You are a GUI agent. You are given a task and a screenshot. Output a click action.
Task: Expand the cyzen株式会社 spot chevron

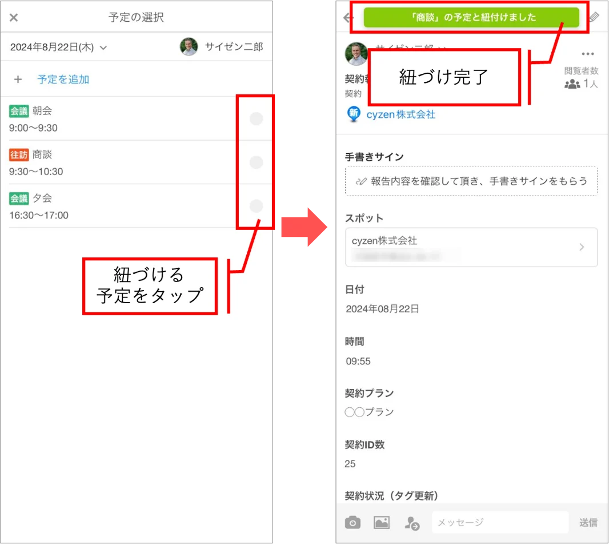[x=582, y=247]
